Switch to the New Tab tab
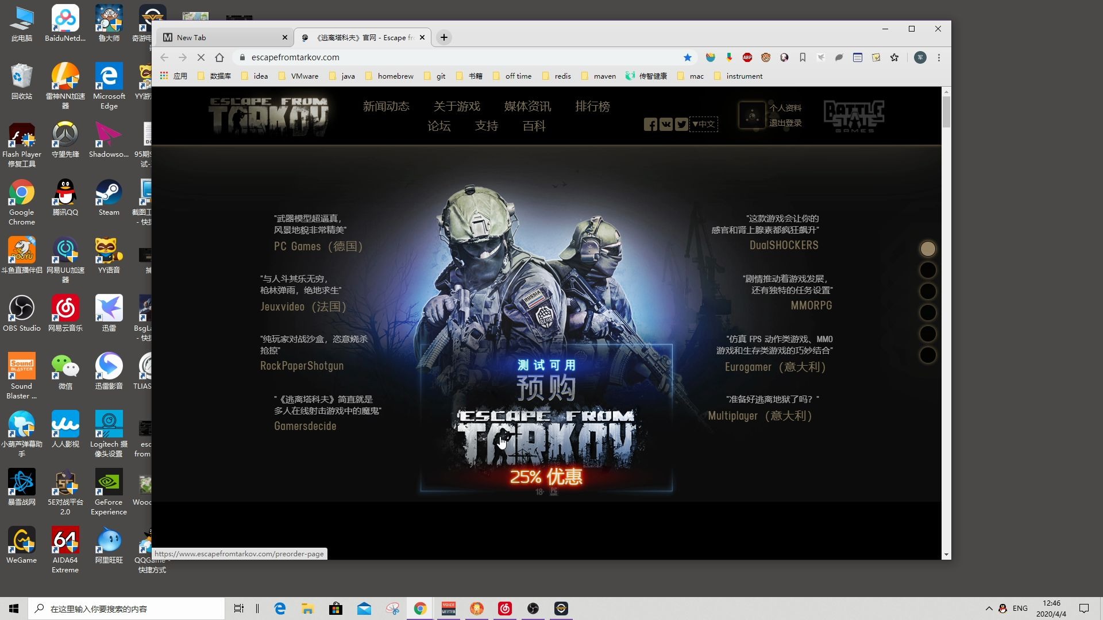The image size is (1103, 620). [x=225, y=37]
